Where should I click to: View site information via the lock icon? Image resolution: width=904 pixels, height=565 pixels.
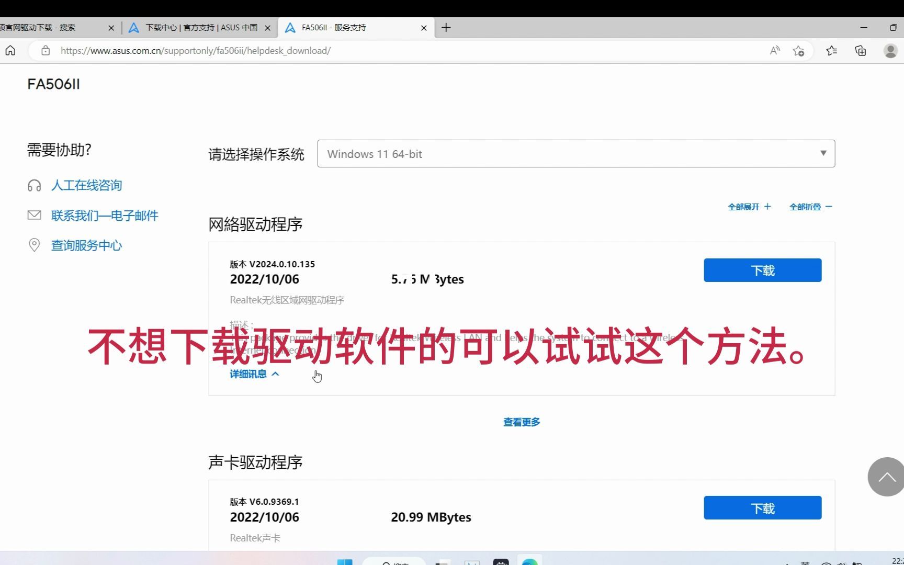[46, 51]
